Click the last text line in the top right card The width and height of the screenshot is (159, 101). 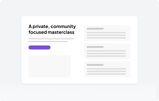point(106,38)
